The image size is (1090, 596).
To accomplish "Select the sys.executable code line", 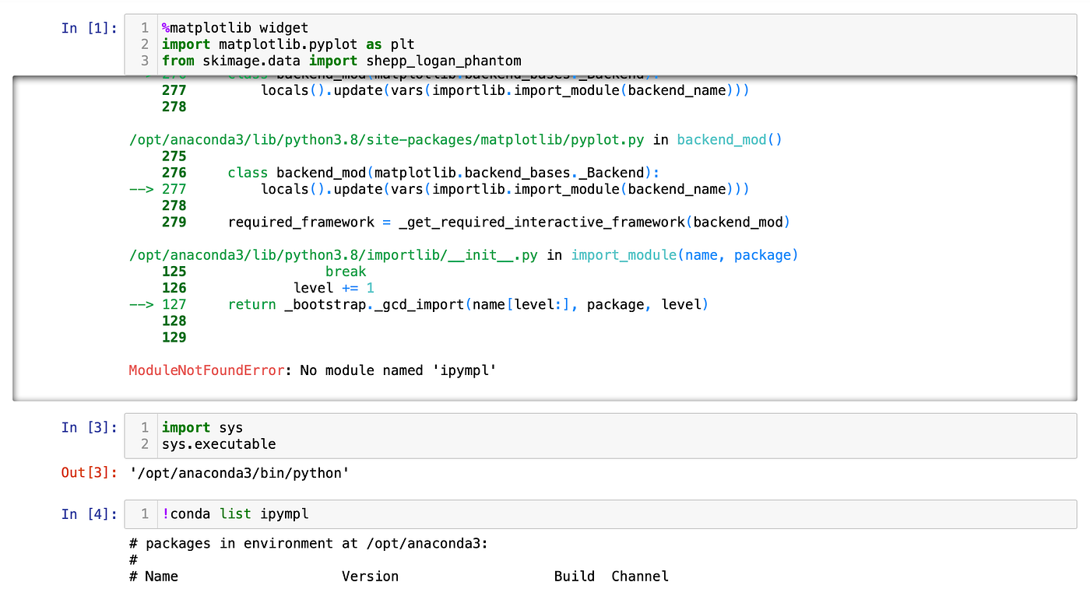I will [x=214, y=443].
